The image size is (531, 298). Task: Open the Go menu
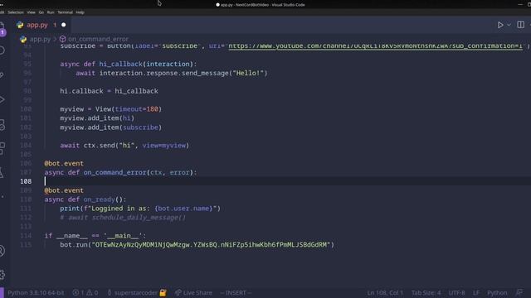pos(41,12)
